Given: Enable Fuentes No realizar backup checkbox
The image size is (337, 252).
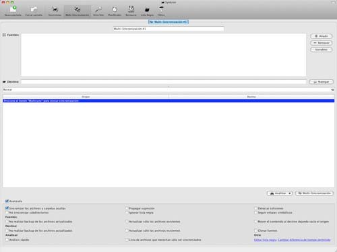Looking at the screenshot, I should pyautogui.click(x=7, y=222).
